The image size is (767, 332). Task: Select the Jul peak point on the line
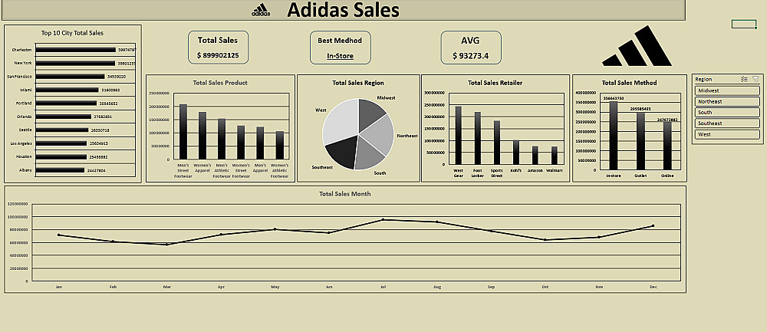tap(383, 219)
